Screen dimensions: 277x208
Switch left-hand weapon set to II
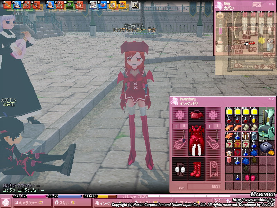point(184,126)
